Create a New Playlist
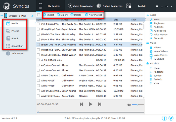 point(94,15)
